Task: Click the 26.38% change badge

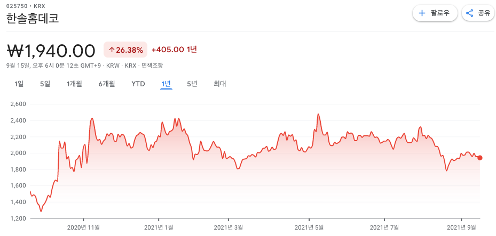Action: click(125, 50)
